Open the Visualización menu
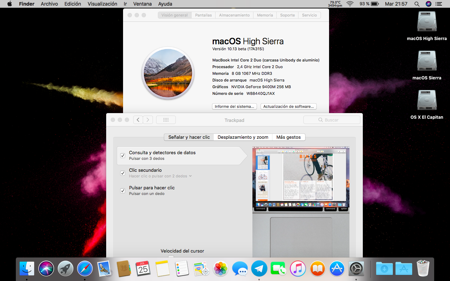The width and height of the screenshot is (450, 281). 102,4
